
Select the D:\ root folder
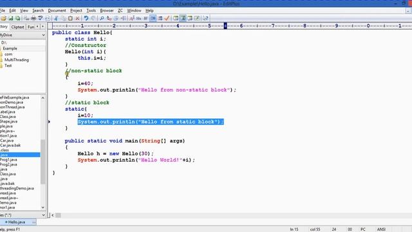point(4,43)
